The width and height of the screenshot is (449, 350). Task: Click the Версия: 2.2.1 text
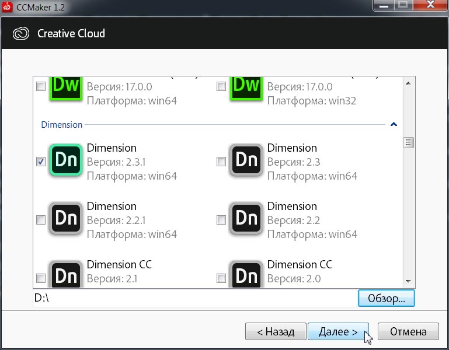coord(116,220)
